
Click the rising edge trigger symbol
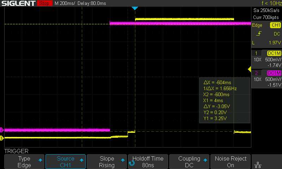pos(259,34)
